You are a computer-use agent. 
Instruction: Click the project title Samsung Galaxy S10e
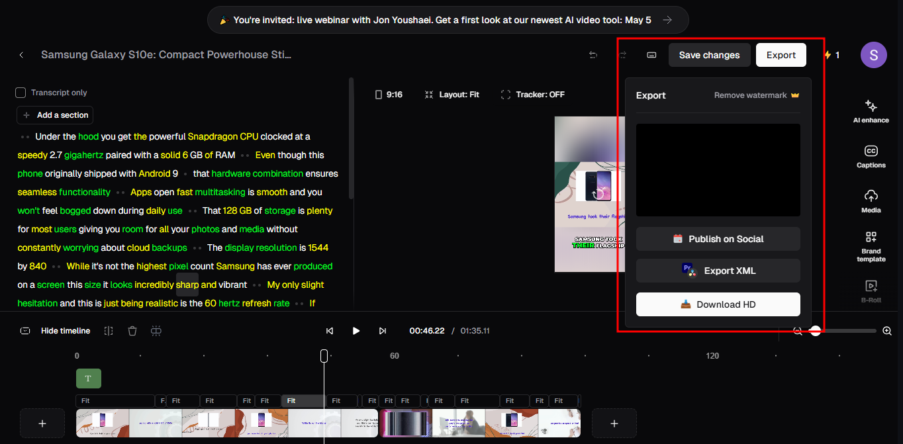[x=166, y=55]
